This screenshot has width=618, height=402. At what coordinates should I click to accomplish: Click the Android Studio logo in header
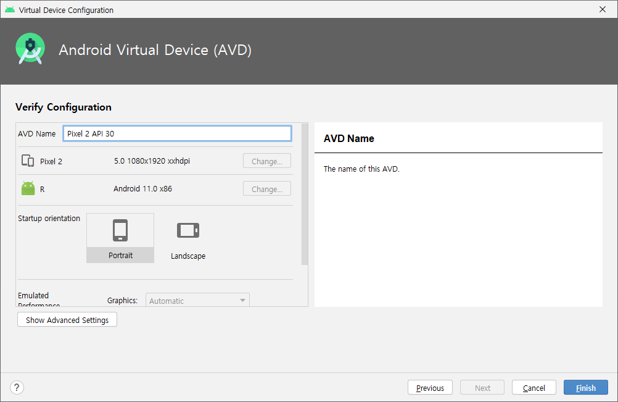[30, 49]
